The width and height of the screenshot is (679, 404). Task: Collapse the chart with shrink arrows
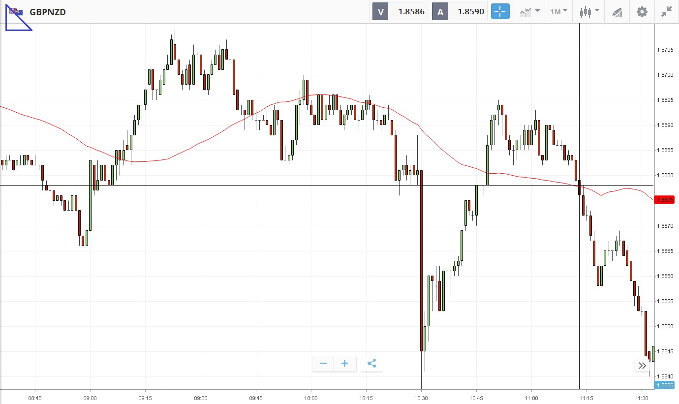pyautogui.click(x=667, y=12)
